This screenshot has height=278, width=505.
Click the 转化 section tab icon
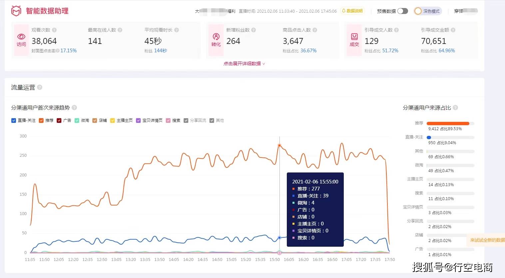click(216, 37)
